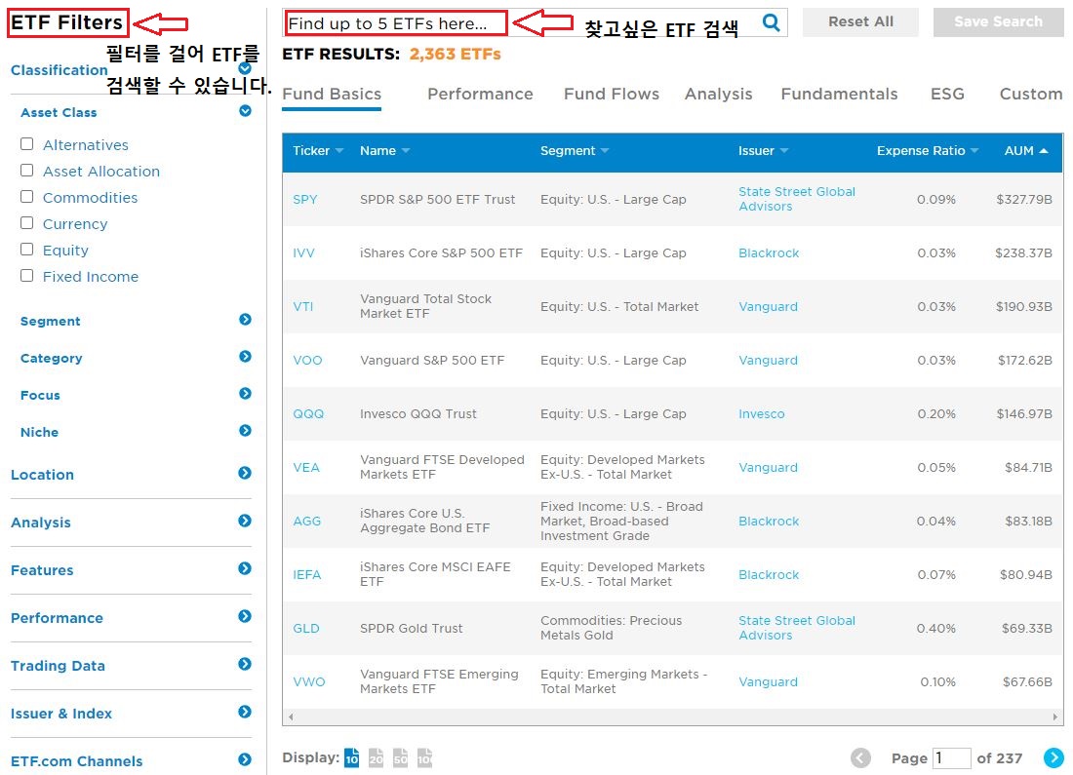Open the IVV ticker link
The height and width of the screenshot is (775, 1073).
coord(303,253)
